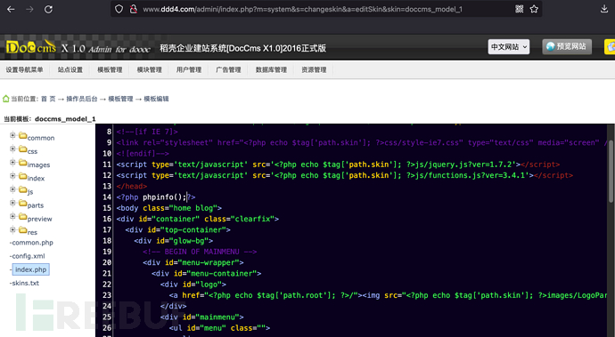Click the DocCms logo
Screen dimensions: 615x337
click(31, 47)
